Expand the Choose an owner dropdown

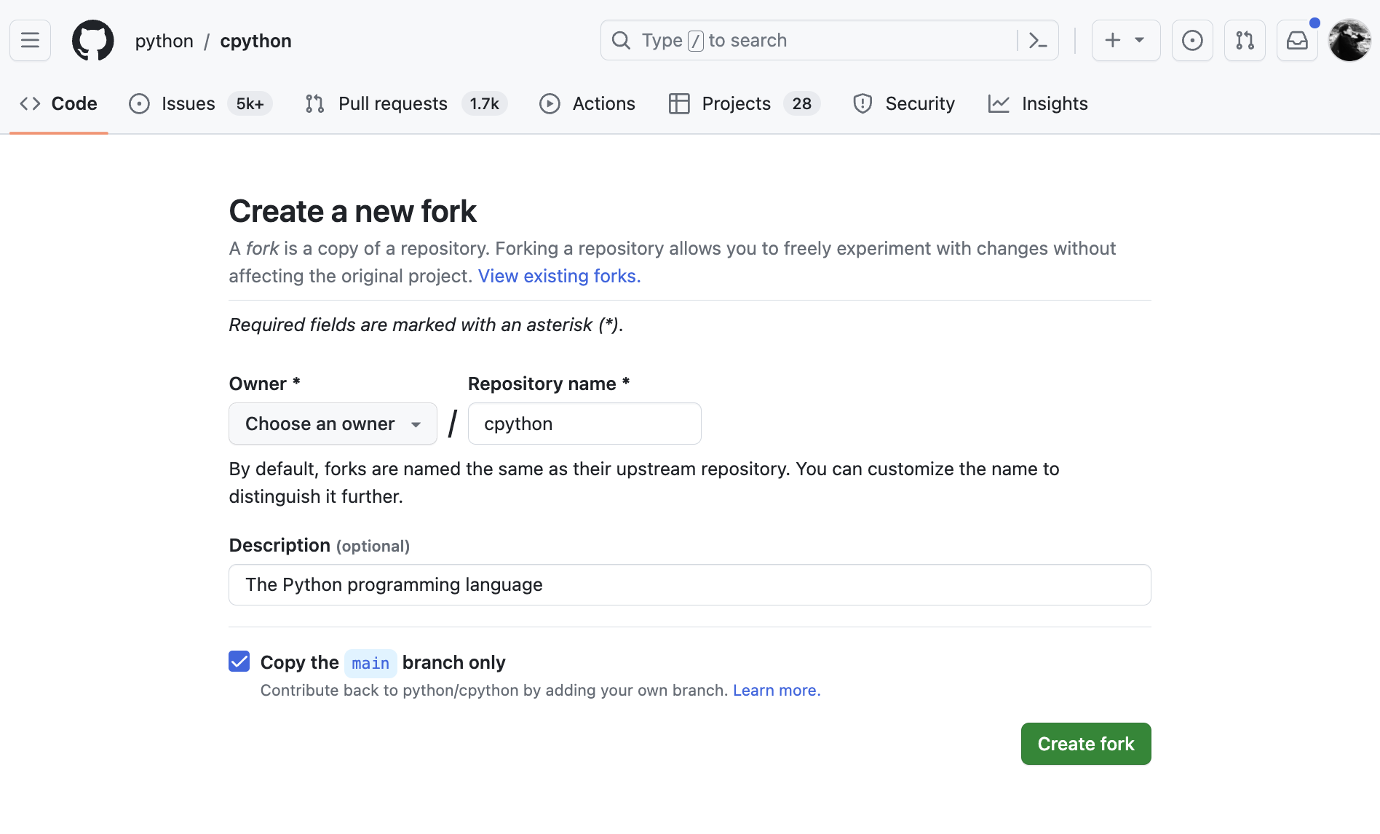pos(333,424)
